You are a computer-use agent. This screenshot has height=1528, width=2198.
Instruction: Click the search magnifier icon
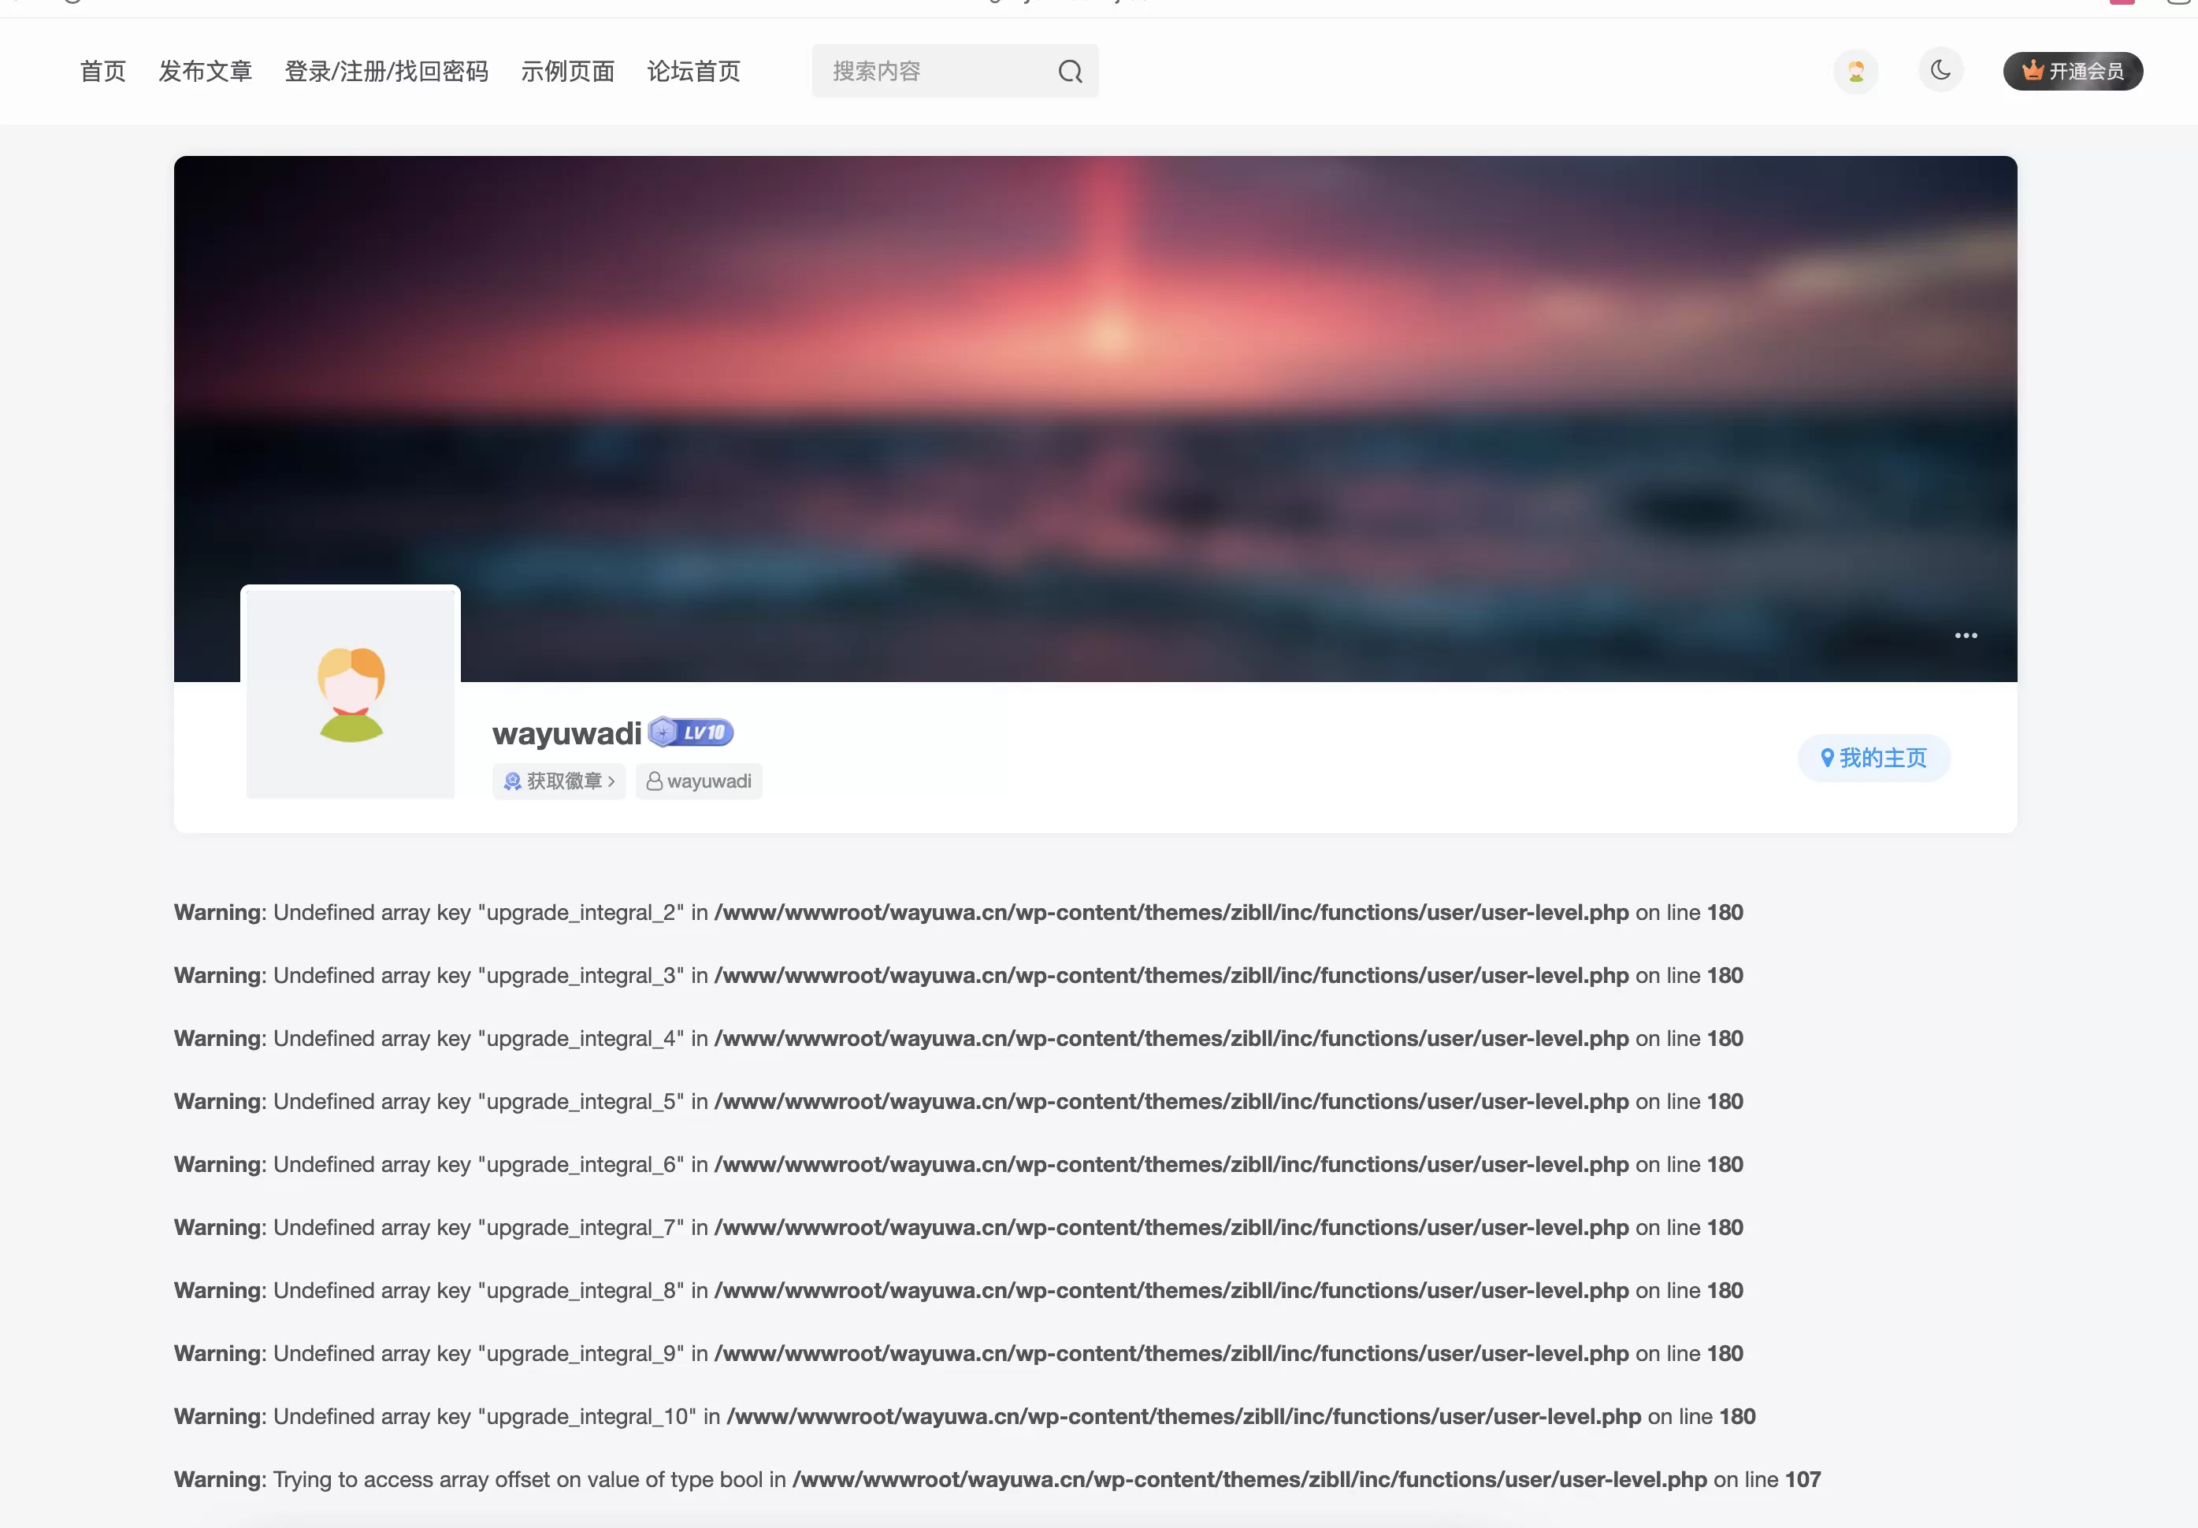click(x=1071, y=72)
